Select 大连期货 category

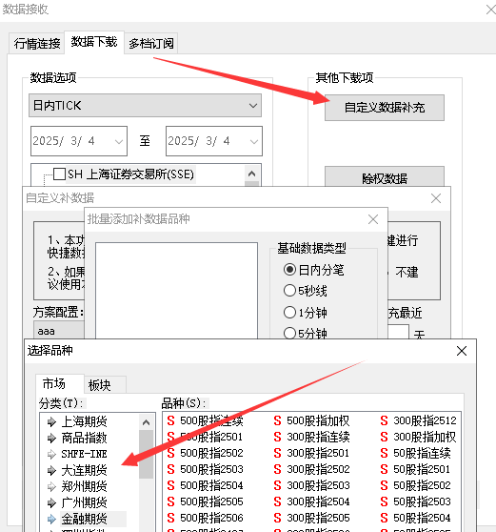(x=84, y=470)
